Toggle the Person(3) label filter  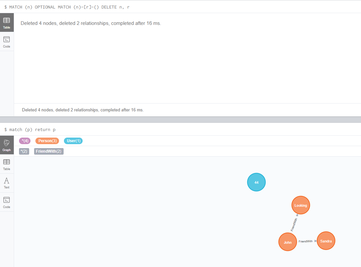click(47, 141)
